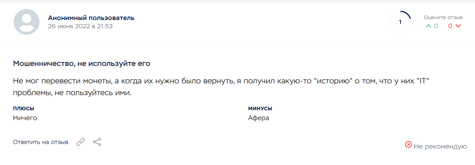The height and width of the screenshot is (165, 475).
Task: Downvote the review with red arrow
Action: [458, 26]
